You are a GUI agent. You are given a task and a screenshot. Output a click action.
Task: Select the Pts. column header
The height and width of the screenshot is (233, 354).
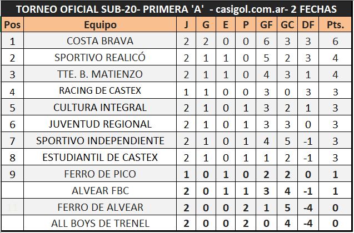coord(335,25)
